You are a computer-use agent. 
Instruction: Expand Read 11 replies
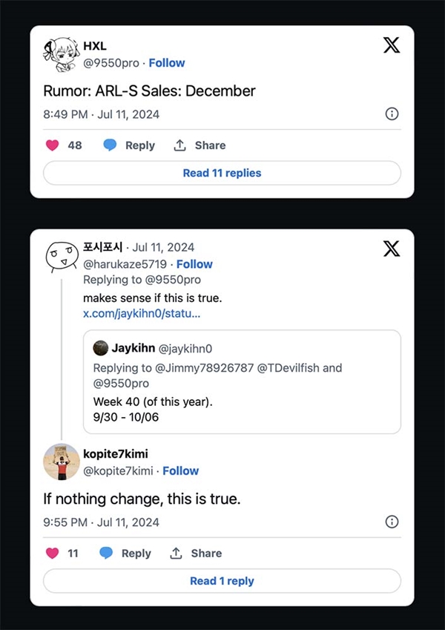pos(222,173)
